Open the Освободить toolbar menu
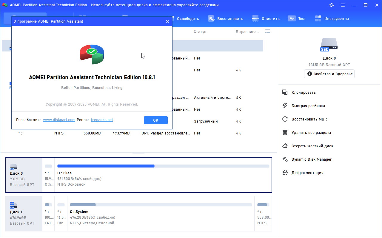Viewport: 382px width, 238px height. (x=188, y=18)
